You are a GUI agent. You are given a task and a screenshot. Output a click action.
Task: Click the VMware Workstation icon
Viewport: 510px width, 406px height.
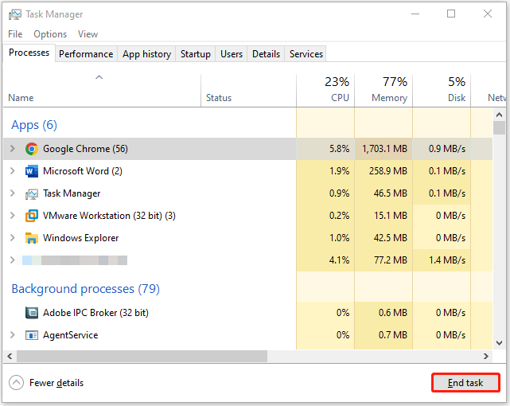[32, 216]
